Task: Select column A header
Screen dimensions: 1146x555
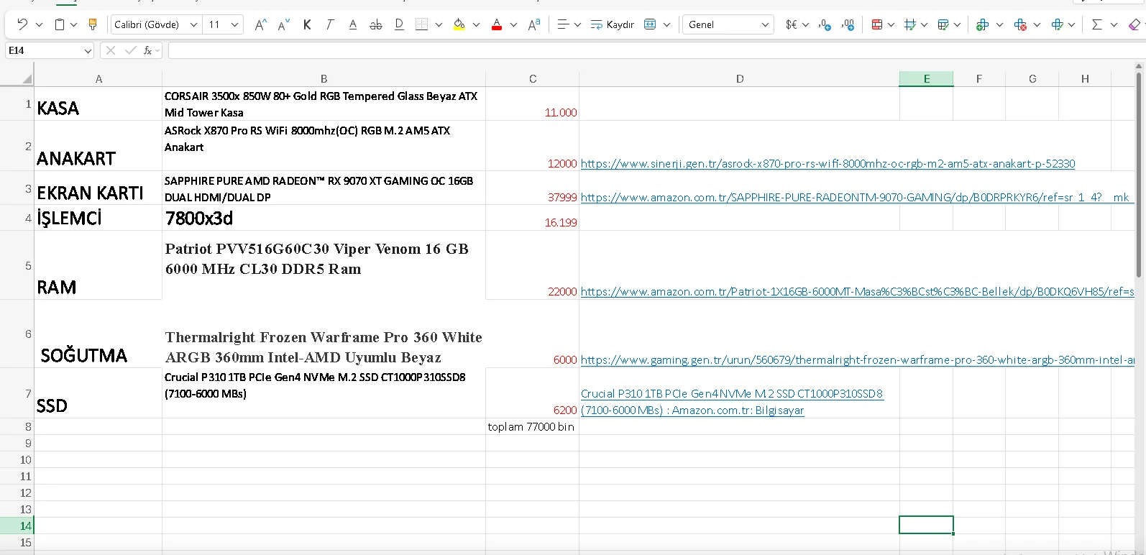Action: tap(98, 79)
